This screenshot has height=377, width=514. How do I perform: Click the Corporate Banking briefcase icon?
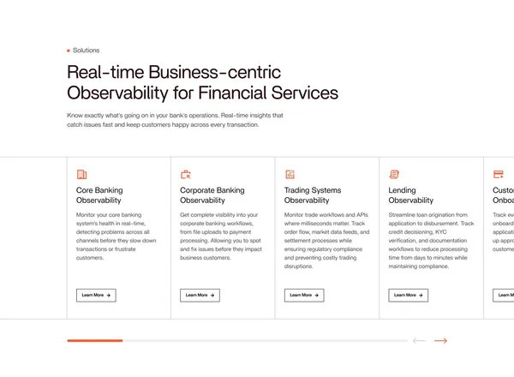click(186, 175)
